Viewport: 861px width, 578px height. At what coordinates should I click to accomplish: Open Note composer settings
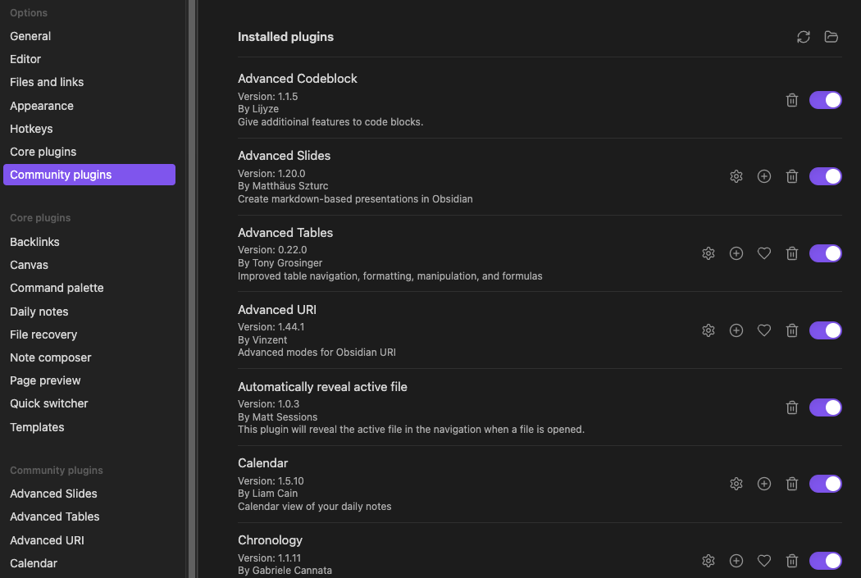click(89, 358)
